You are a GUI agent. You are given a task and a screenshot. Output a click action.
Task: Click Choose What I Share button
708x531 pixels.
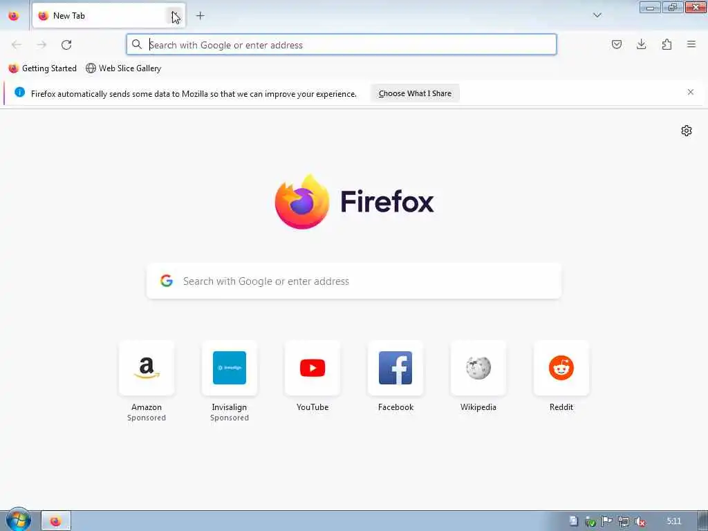pyautogui.click(x=415, y=93)
